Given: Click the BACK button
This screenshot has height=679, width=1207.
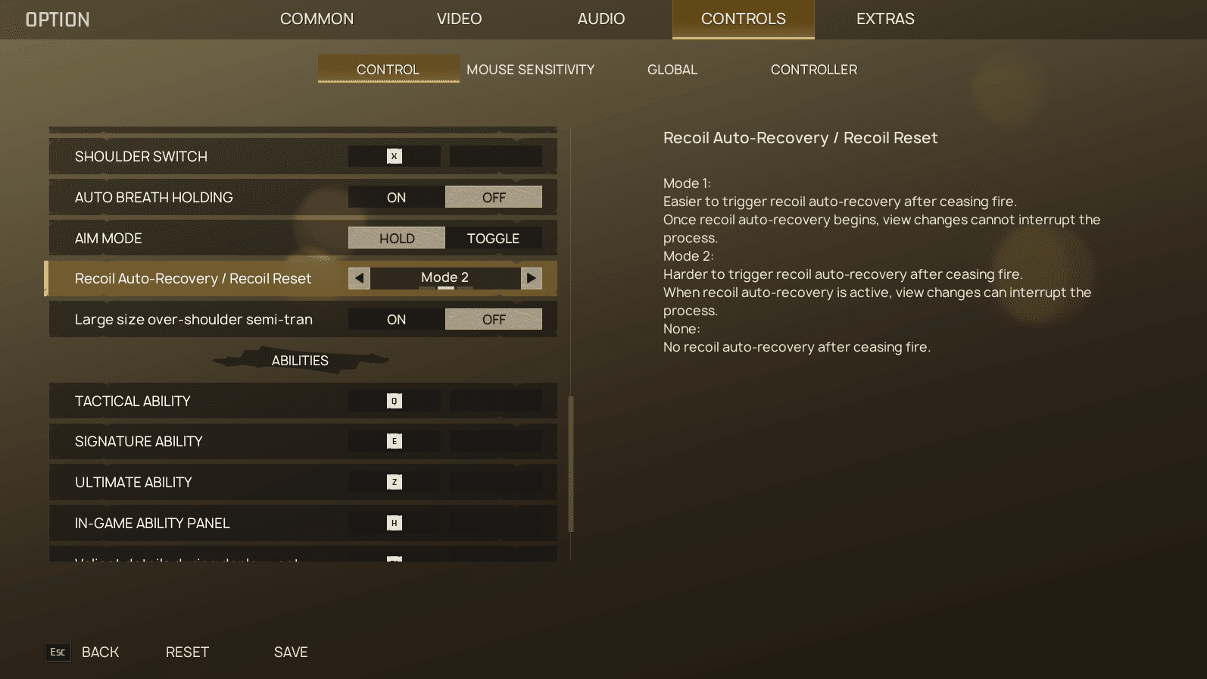Looking at the screenshot, I should [100, 652].
